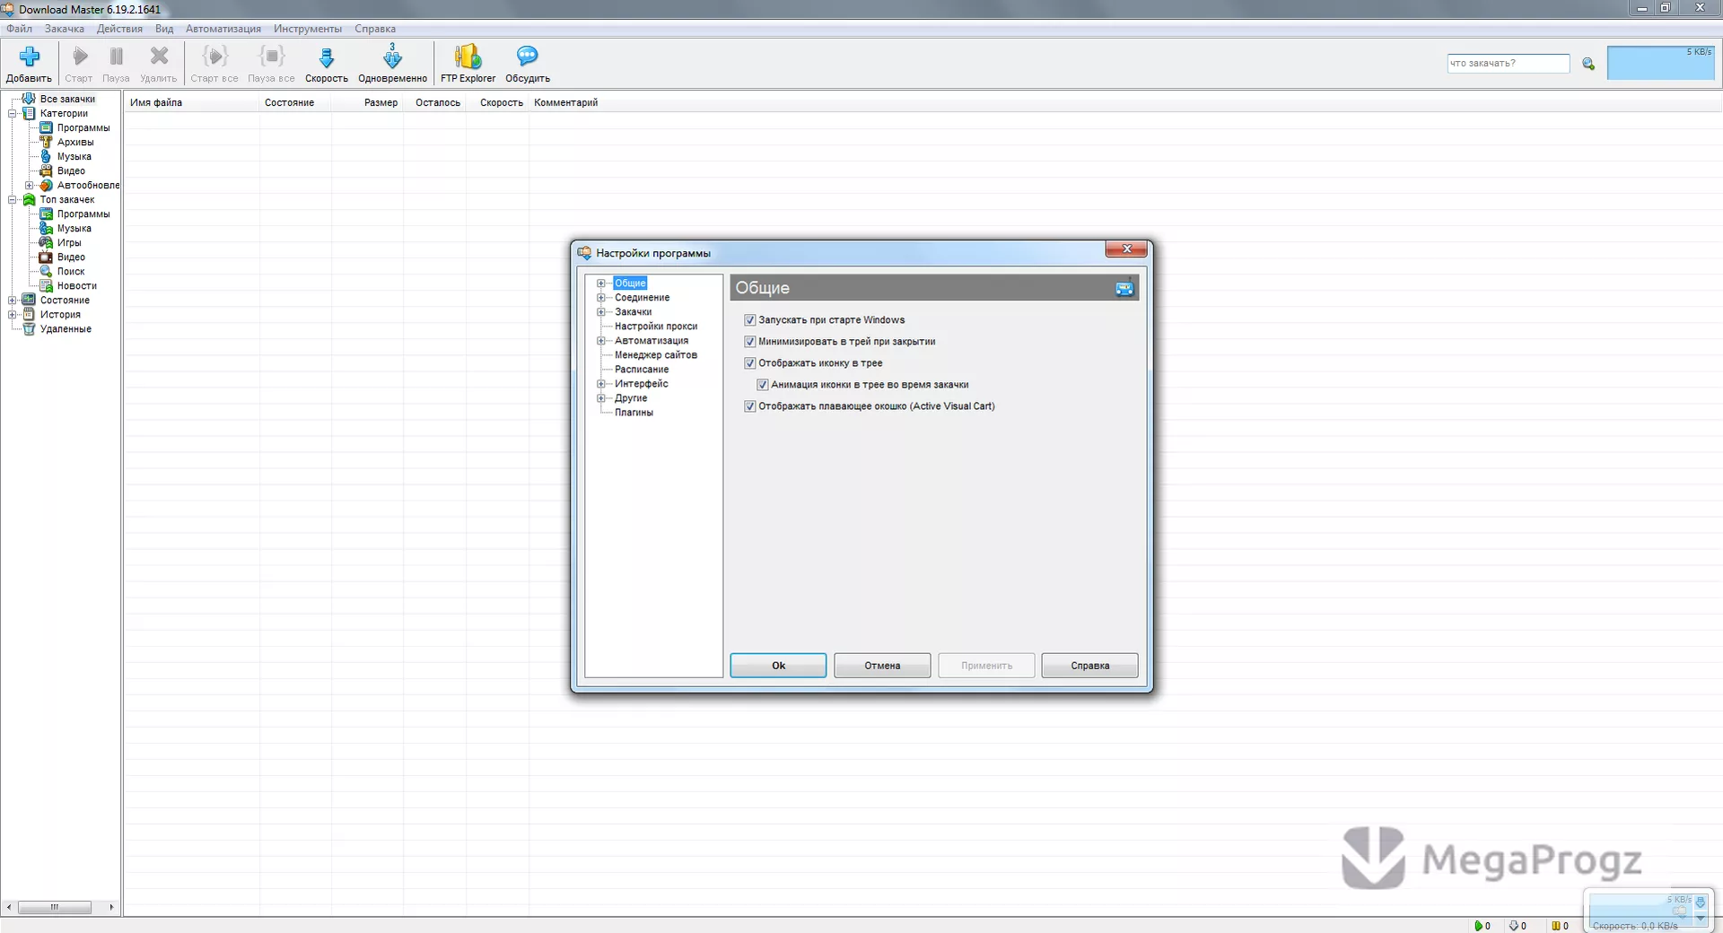Open the Удаленные trash item in sidebar

coord(29,329)
